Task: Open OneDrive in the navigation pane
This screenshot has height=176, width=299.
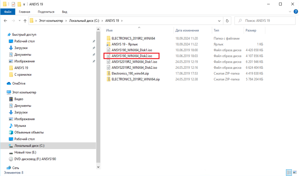Action: (x=19, y=83)
